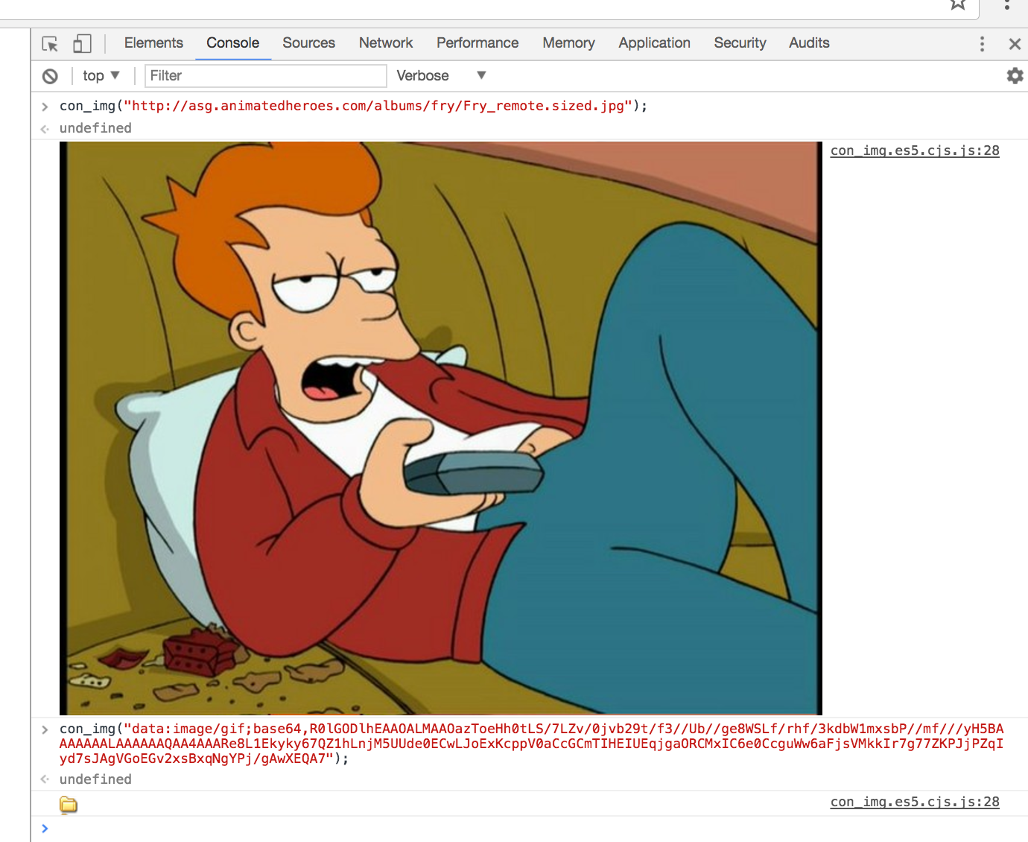Image resolution: width=1028 pixels, height=842 pixels.
Task: Click the Fry remote image in console
Action: coord(441,428)
